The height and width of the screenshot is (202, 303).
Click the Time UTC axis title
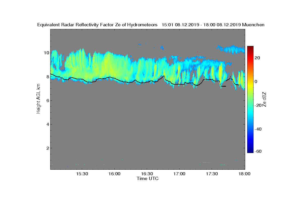pos(148,179)
